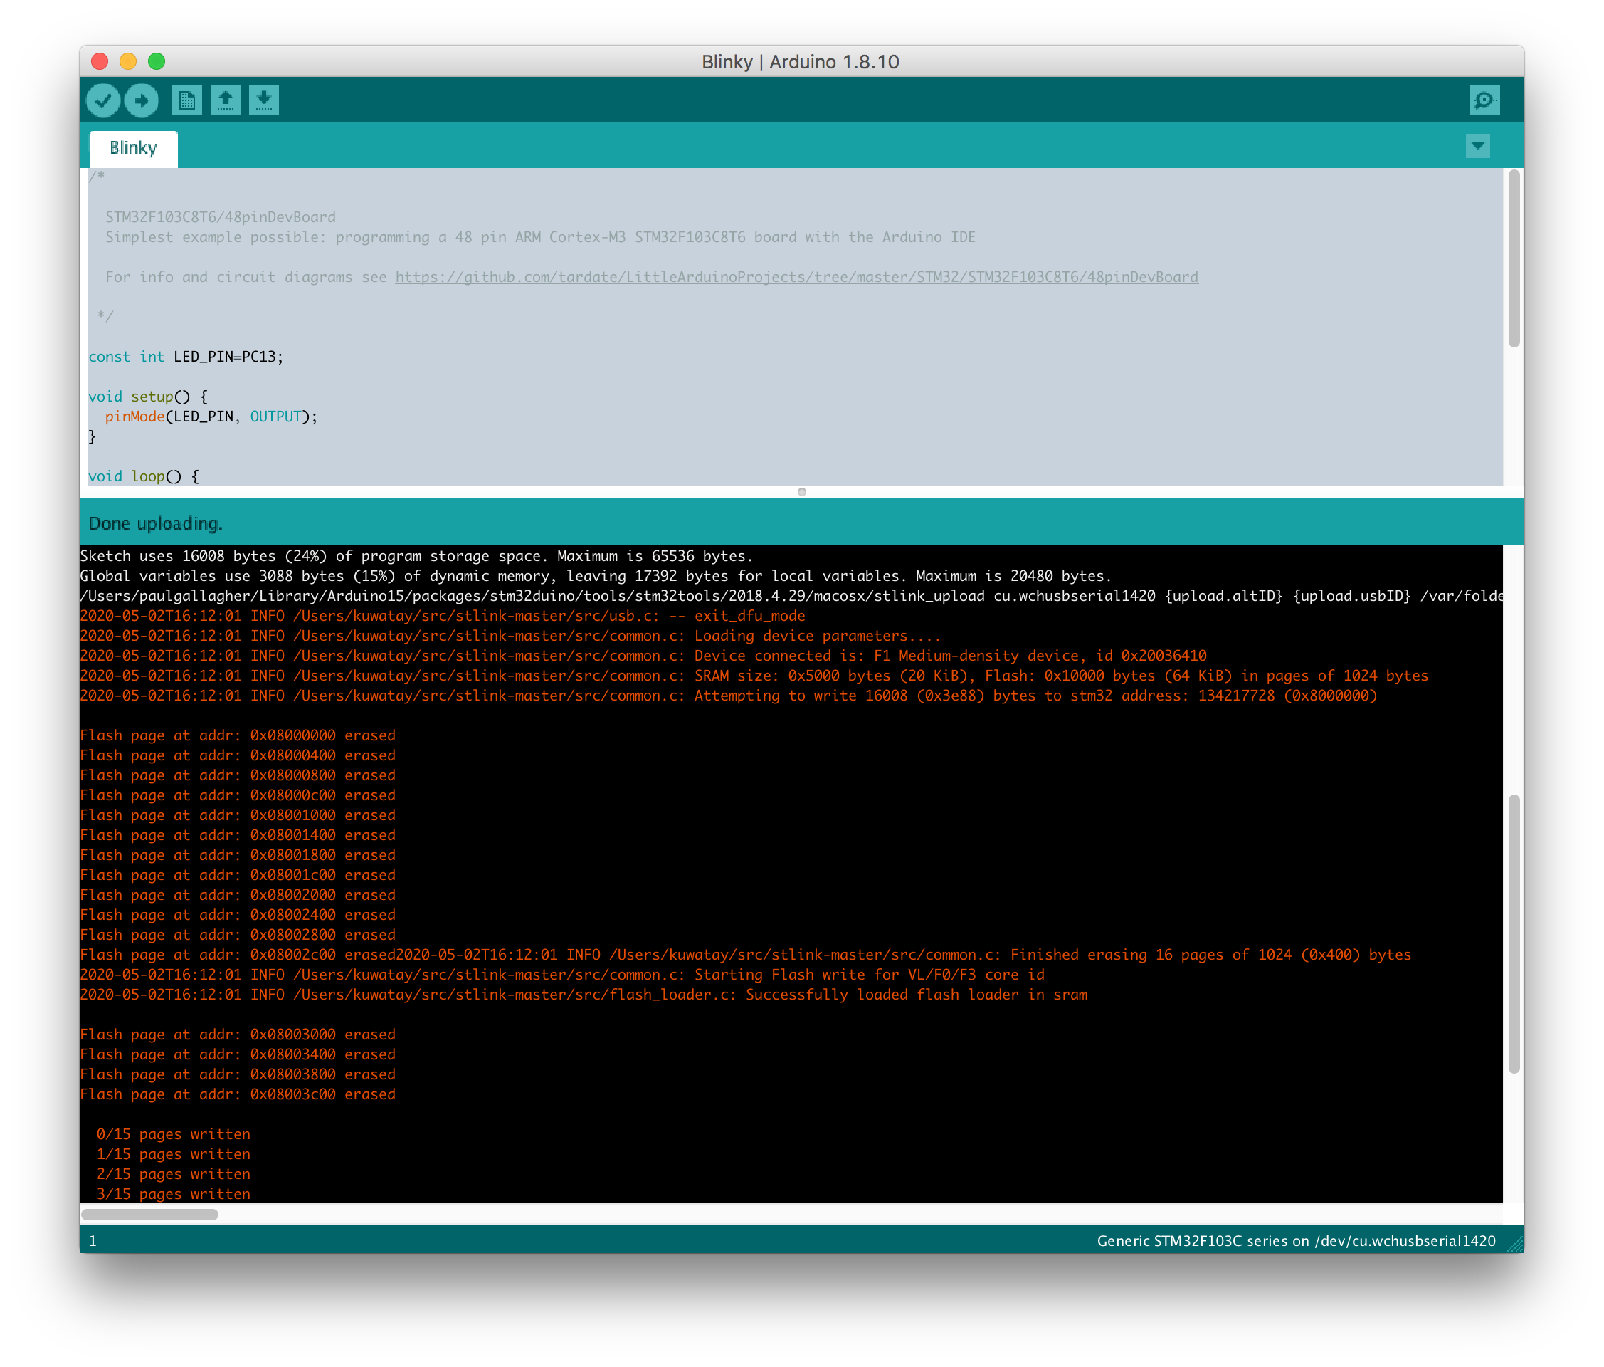Click 'Flash page at addr: 0x08000000 erased'
1604x1367 pixels.
tap(238, 735)
